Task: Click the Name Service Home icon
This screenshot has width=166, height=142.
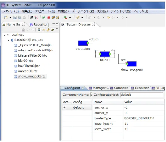Action: click(24, 30)
